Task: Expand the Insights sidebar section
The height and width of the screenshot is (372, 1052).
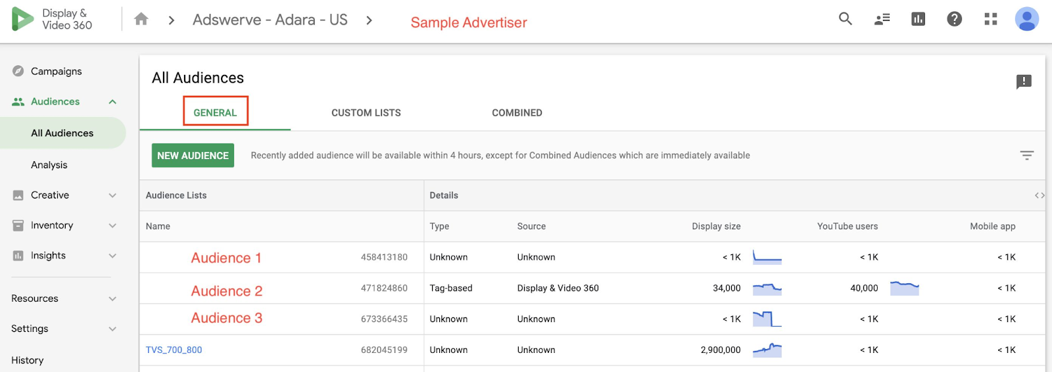Action: point(112,256)
